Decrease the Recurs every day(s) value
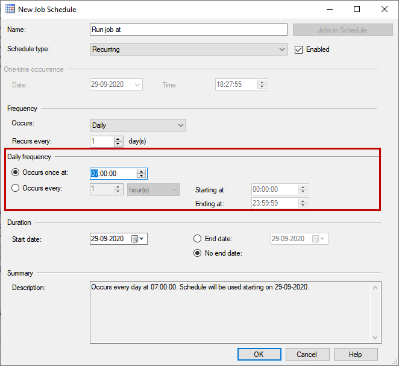 coord(118,144)
